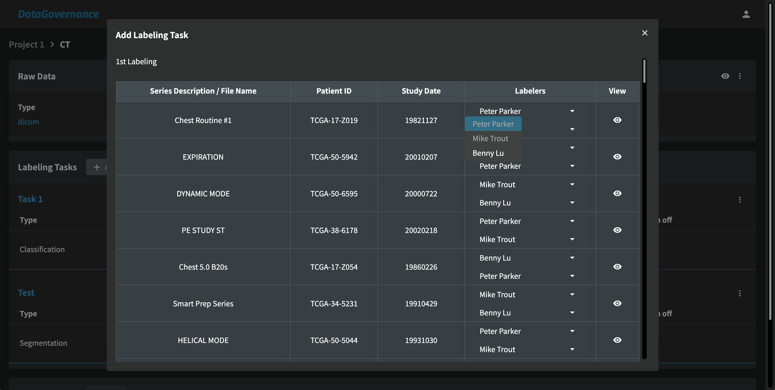Click the Add labeling task plus button
The image size is (775, 390).
pyautogui.click(x=96, y=167)
